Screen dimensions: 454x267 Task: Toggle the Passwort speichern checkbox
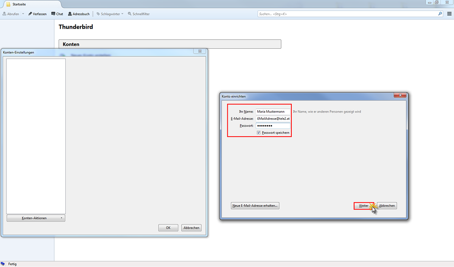point(258,133)
